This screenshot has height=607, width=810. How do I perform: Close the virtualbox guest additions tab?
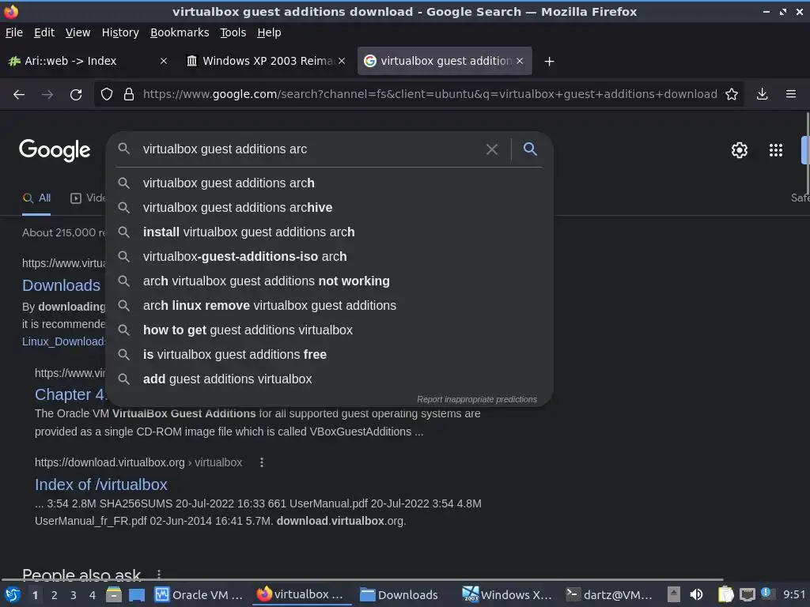(x=520, y=61)
